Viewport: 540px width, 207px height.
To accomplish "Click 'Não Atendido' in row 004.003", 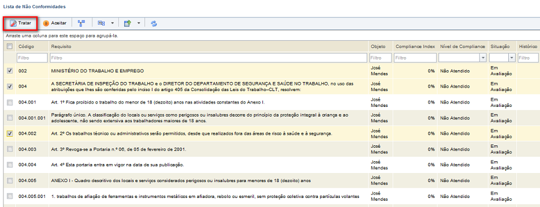I will pos(455,149).
